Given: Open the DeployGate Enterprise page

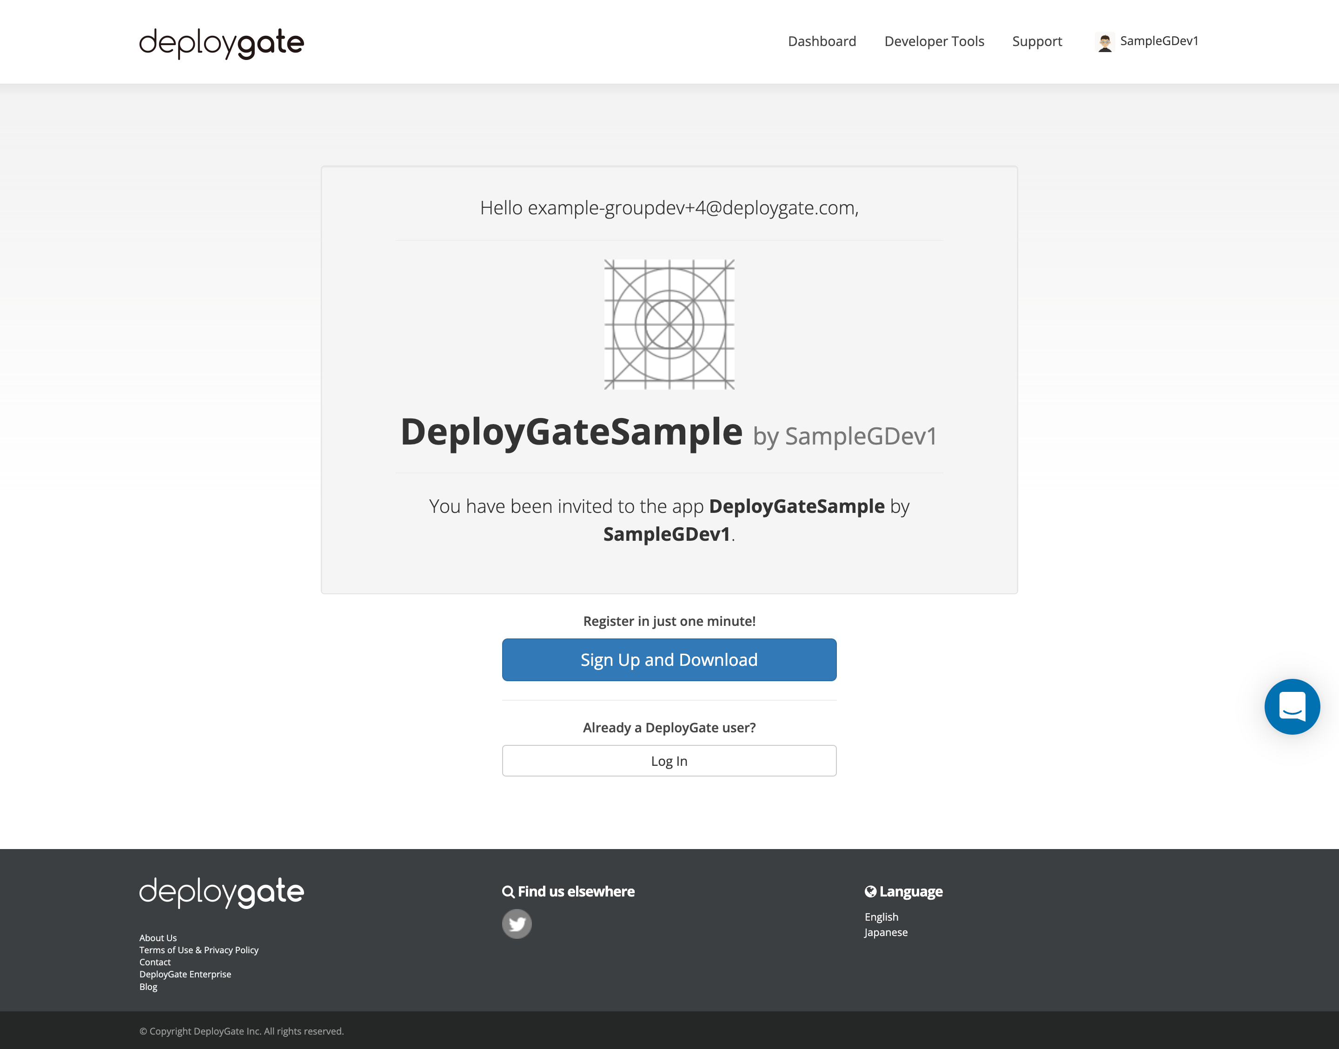Looking at the screenshot, I should (x=185, y=974).
